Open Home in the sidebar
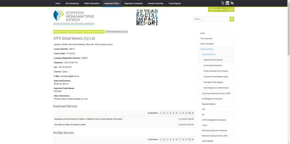The width and height of the screenshot is (290, 144). point(216,33)
